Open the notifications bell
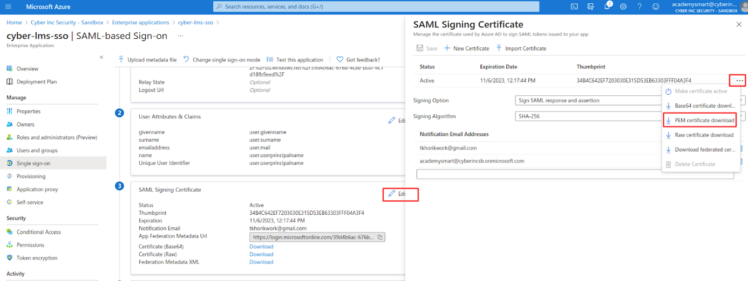Screen dimensions: 748x281 [607, 7]
